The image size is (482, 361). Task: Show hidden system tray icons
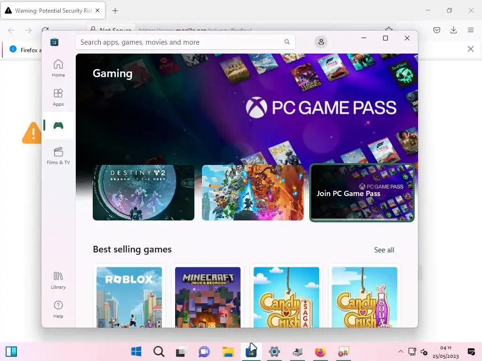pyautogui.click(x=401, y=352)
